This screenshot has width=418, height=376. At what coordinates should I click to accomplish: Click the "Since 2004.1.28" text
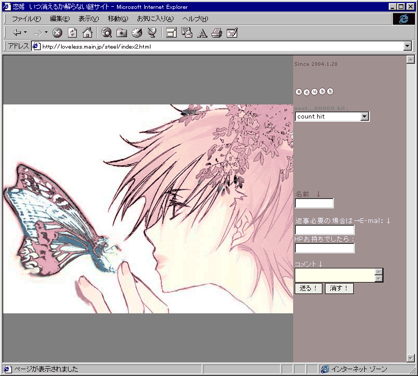point(316,64)
